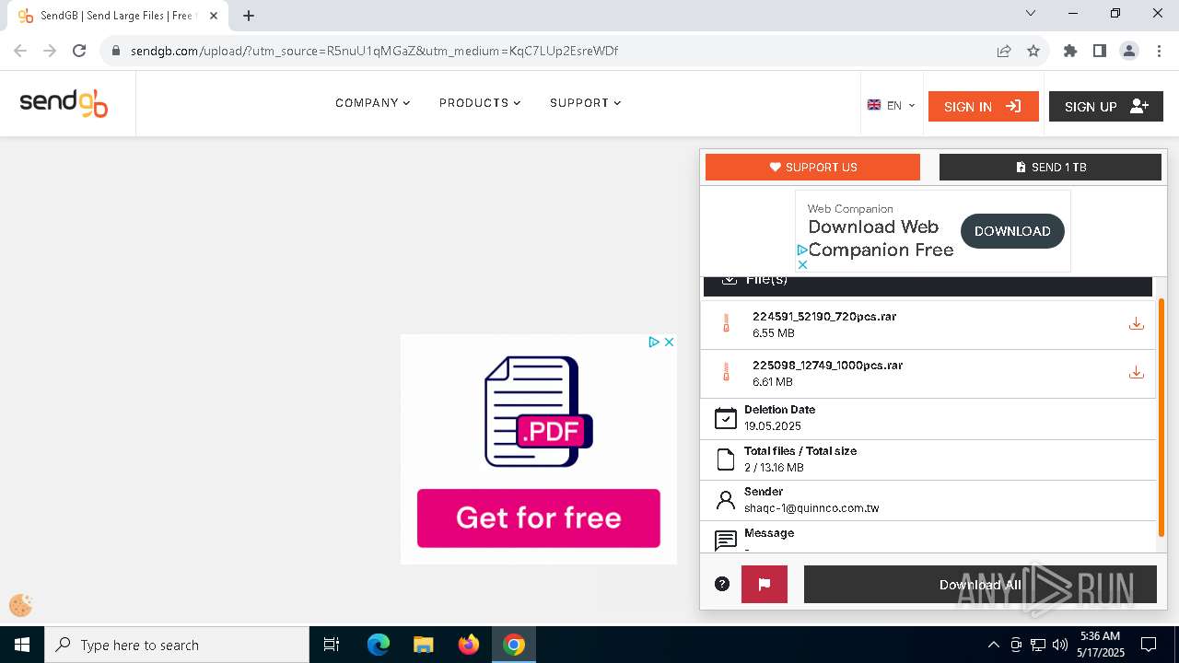View site information lock icon

tap(115, 51)
